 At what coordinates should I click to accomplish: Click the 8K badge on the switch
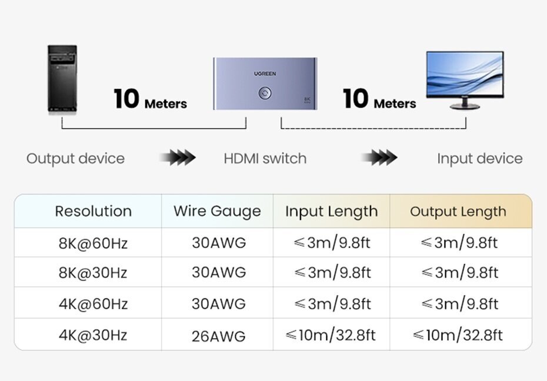pos(306,99)
